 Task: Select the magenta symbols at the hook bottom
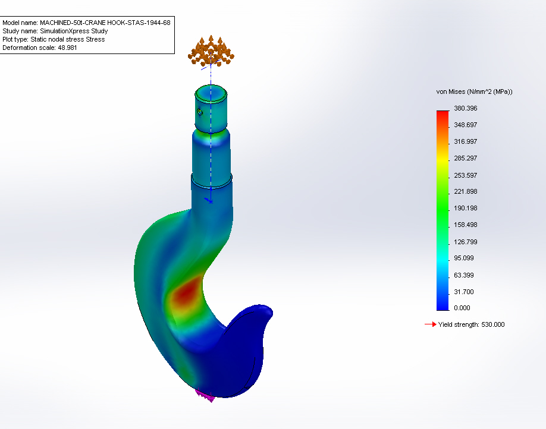(x=205, y=395)
